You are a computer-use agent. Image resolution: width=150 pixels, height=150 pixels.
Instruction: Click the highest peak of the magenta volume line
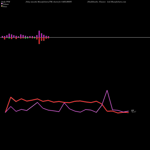pos(107,90)
